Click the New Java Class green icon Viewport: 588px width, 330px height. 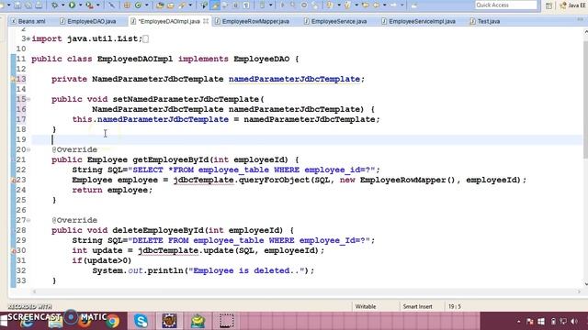coord(138,5)
